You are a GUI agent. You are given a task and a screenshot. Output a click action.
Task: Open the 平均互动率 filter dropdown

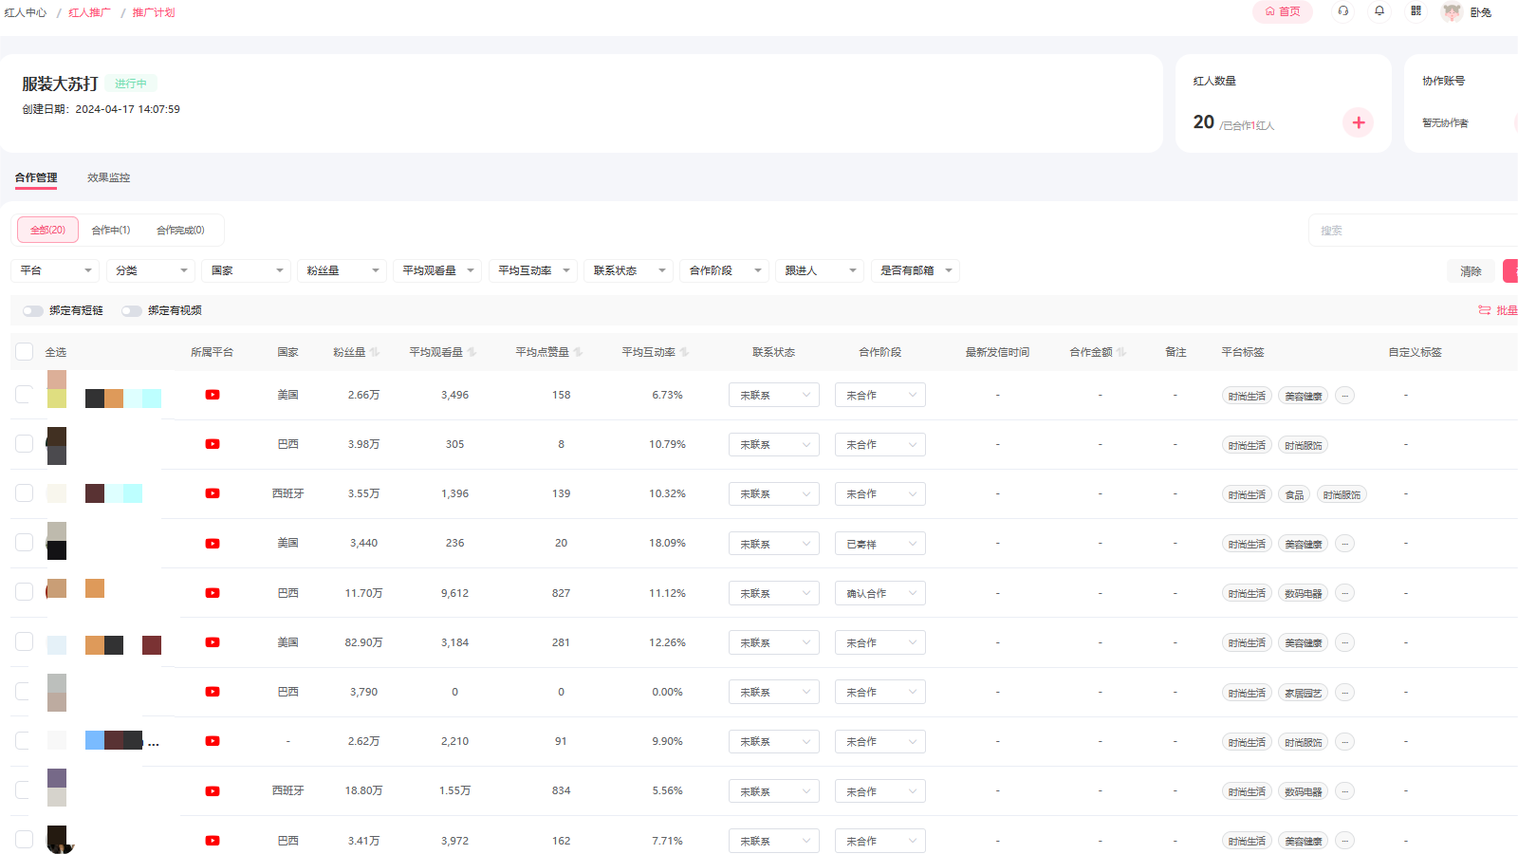533,270
